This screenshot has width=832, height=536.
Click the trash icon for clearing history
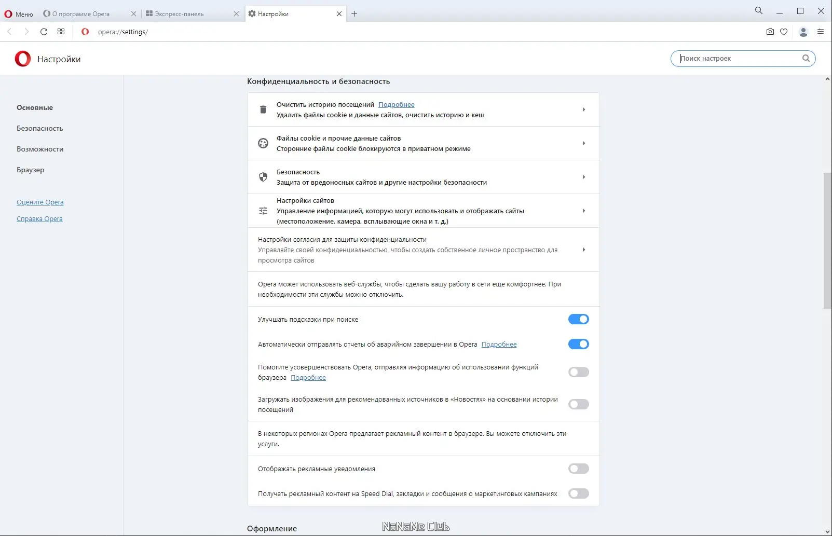(263, 109)
